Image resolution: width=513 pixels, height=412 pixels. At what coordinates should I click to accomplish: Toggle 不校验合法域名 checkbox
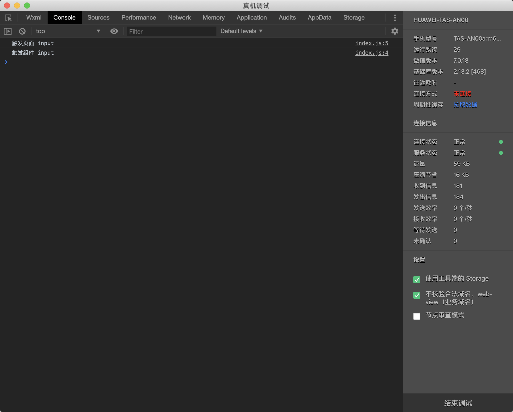(417, 295)
